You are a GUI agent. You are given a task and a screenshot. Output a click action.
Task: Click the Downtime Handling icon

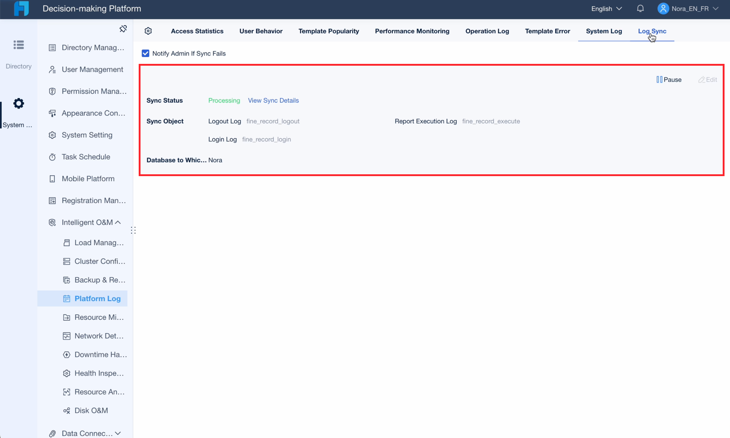[x=67, y=355]
